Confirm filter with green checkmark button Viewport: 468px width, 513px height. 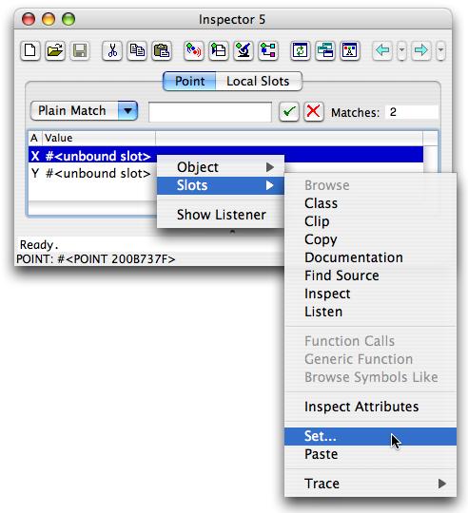click(x=289, y=112)
